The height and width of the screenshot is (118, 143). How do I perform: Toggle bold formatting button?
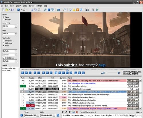pyautogui.click(x=63, y=112)
